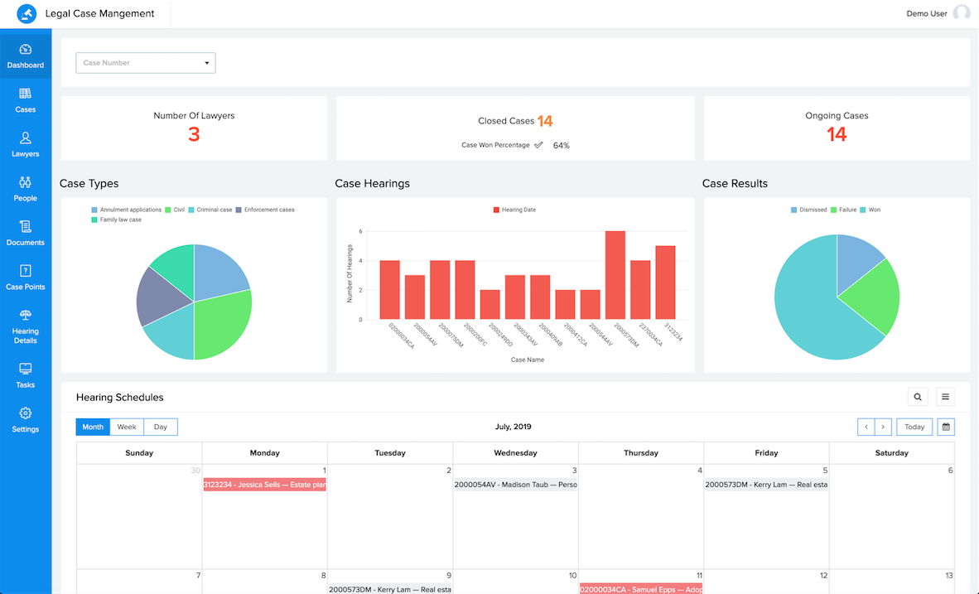Screen dimensions: 979x594
Task: Select the People sidebar icon
Action: point(26,182)
